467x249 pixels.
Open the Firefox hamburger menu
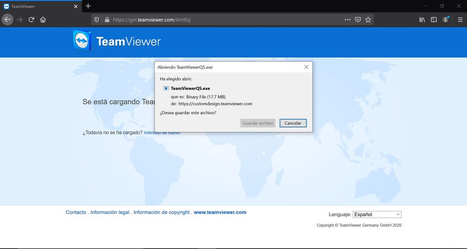tap(460, 20)
